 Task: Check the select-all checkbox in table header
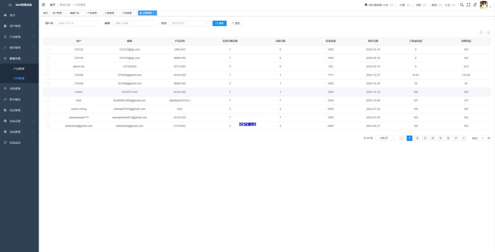coord(48,41)
